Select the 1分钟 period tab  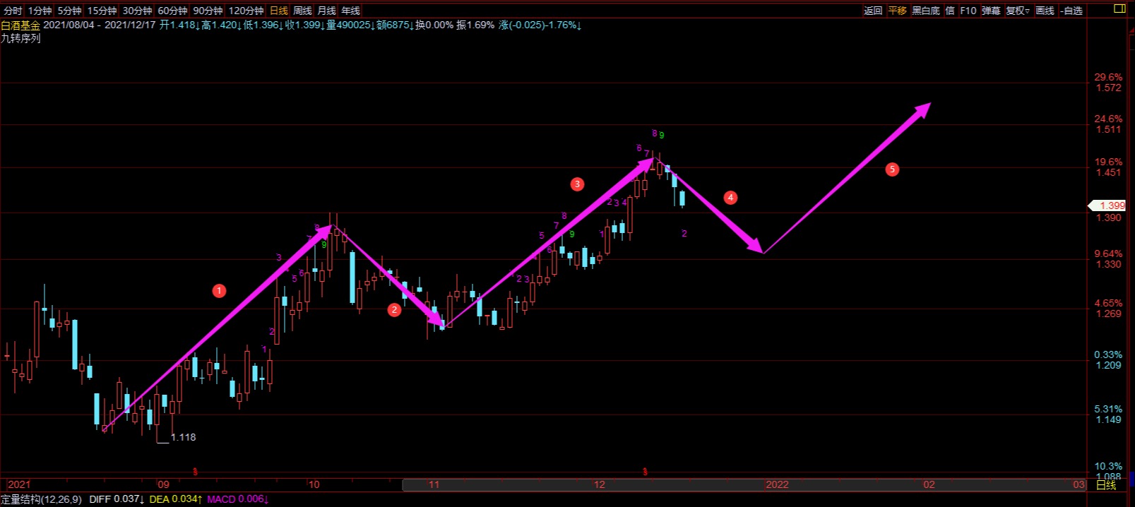40,11
